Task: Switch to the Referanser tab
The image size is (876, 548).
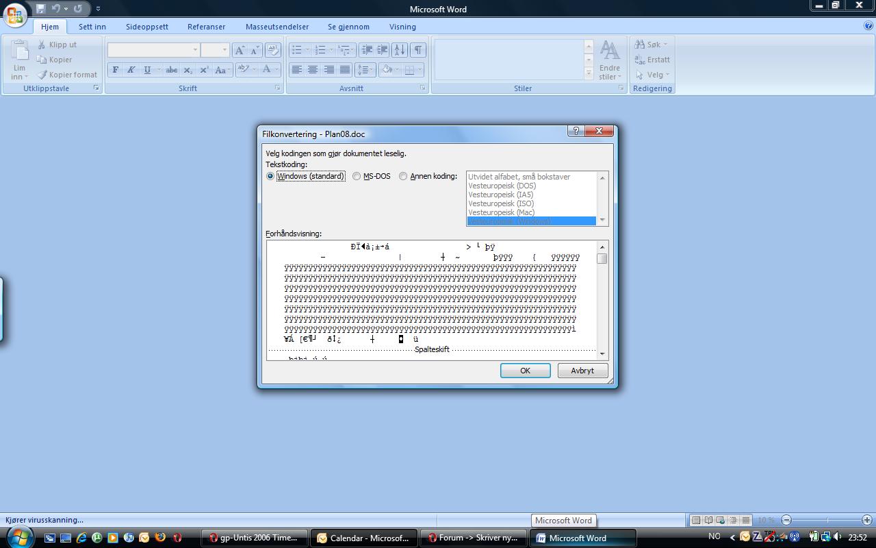Action: (206, 27)
